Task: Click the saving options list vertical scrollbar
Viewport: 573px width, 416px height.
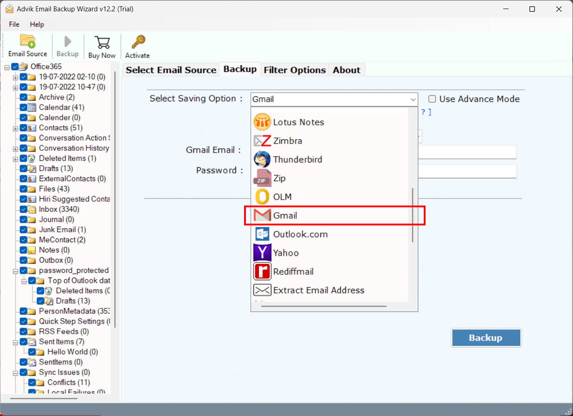Action: [412, 215]
